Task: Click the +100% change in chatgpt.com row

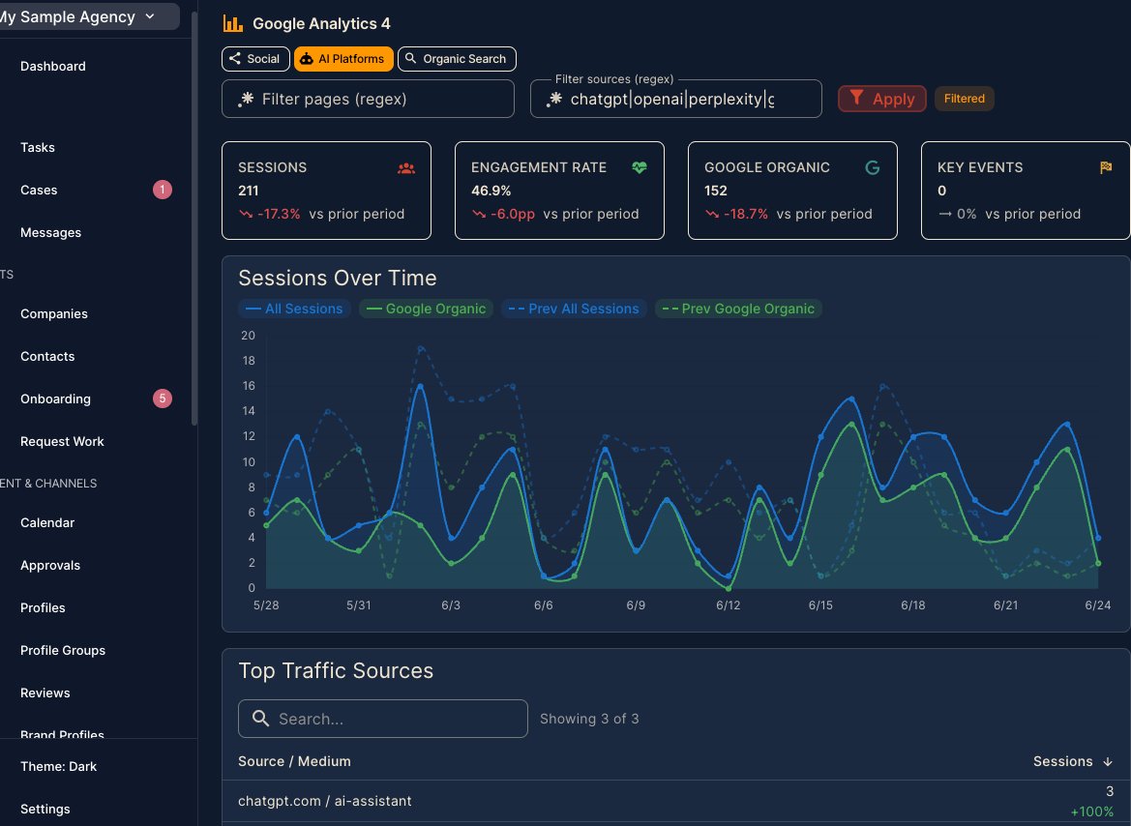Action: coord(1092,811)
